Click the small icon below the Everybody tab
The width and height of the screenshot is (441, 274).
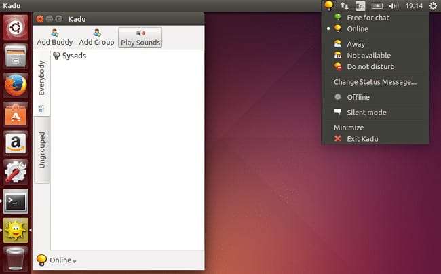(x=41, y=109)
